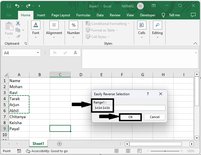Select the Sheet1 tab
Screen dimensions: 201x155
click(x=38, y=144)
